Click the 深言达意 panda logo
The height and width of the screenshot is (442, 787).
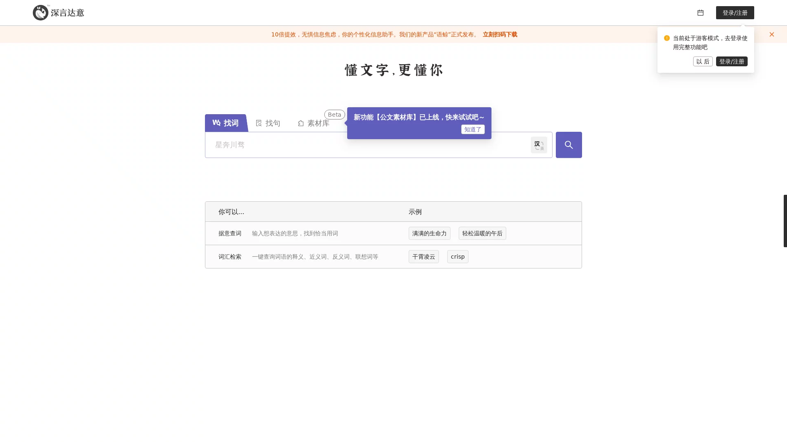click(x=40, y=12)
